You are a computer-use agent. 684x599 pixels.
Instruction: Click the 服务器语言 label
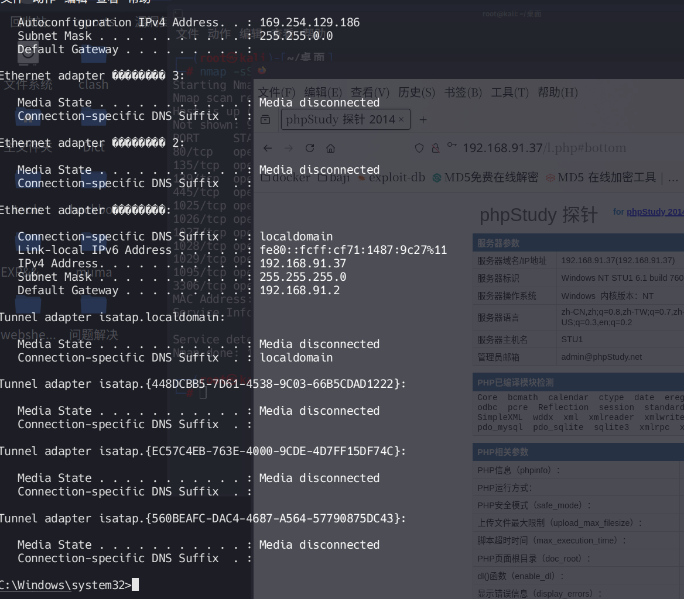pyautogui.click(x=498, y=318)
